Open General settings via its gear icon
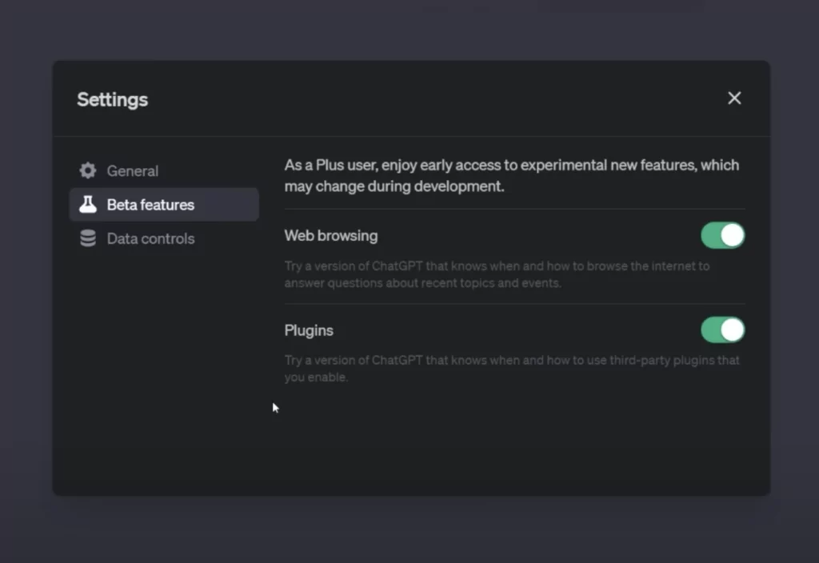Image resolution: width=819 pixels, height=563 pixels. click(x=87, y=170)
